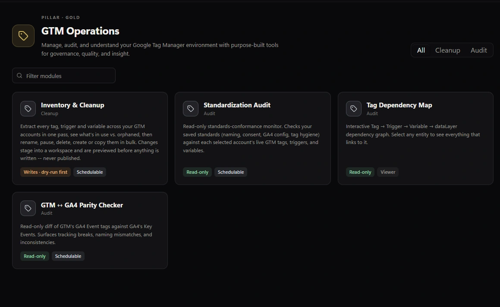Select the All filter tab
The height and width of the screenshot is (307, 500).
pyautogui.click(x=421, y=50)
